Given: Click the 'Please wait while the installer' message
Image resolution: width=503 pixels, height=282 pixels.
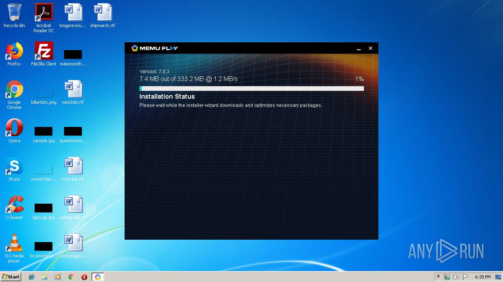Looking at the screenshot, I should [x=231, y=105].
